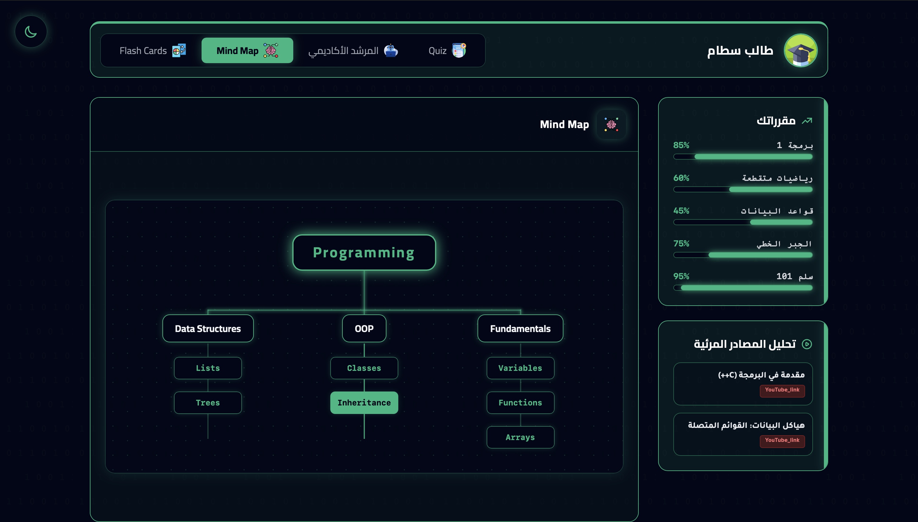Viewport: 918px width, 522px height.
Task: Collapse the OOP branch node
Action: click(364, 328)
